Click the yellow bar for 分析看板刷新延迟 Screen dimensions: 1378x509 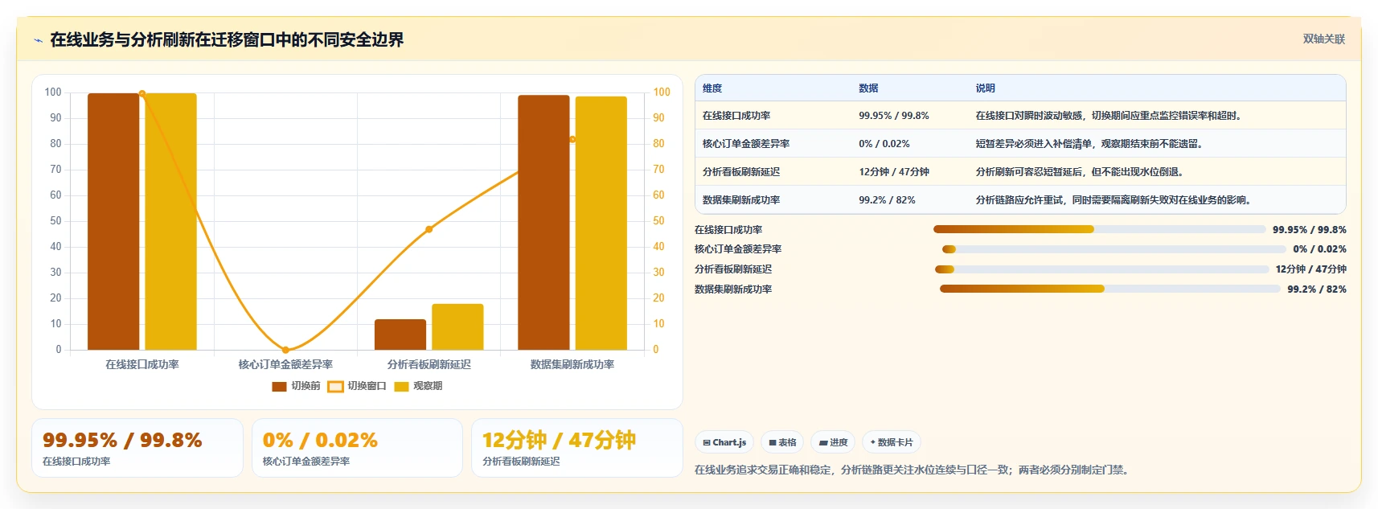click(x=457, y=326)
